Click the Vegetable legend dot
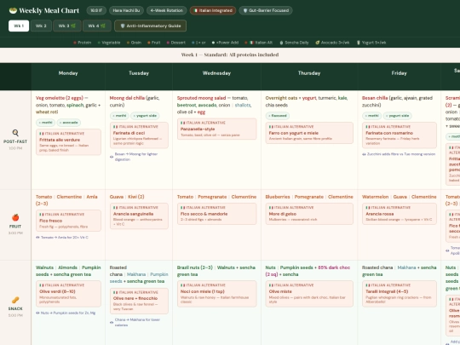This screenshot has height=345, width=460. coord(99,43)
